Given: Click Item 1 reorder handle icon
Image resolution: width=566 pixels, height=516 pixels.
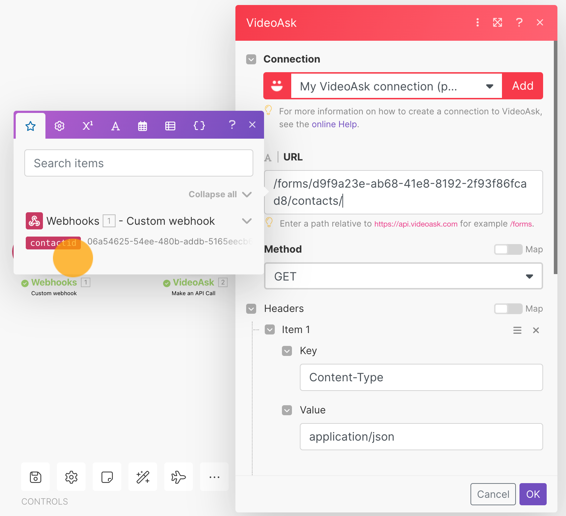Looking at the screenshot, I should pyautogui.click(x=517, y=330).
